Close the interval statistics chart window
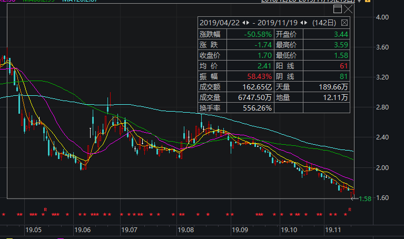 click(348, 9)
